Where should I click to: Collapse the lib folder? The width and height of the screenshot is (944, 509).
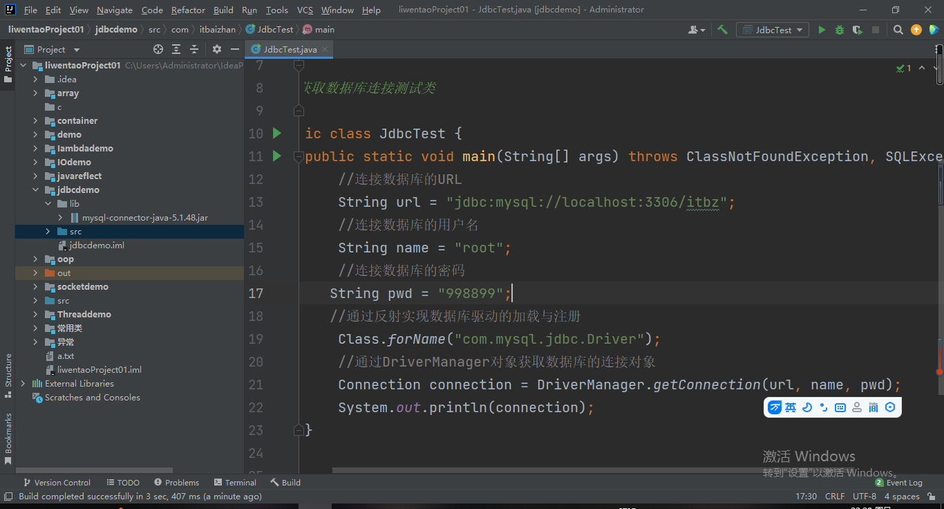point(48,203)
